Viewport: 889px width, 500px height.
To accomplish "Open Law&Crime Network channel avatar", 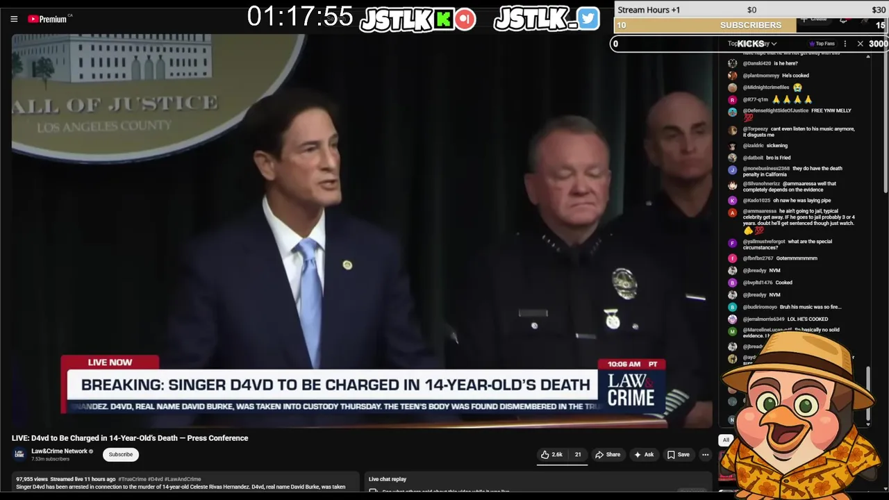I will point(19,454).
